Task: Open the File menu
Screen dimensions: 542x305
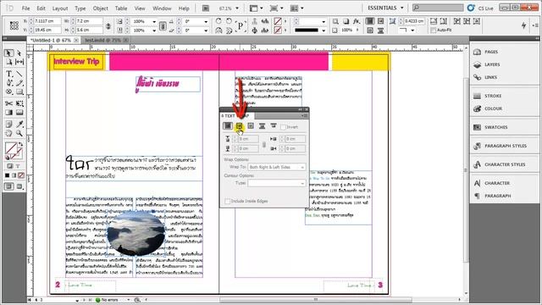Action: (26, 8)
